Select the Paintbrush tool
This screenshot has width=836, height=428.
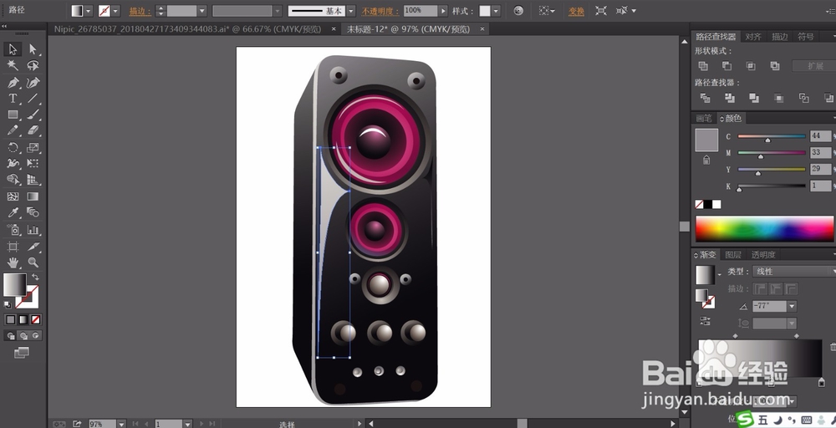pyautogui.click(x=33, y=115)
